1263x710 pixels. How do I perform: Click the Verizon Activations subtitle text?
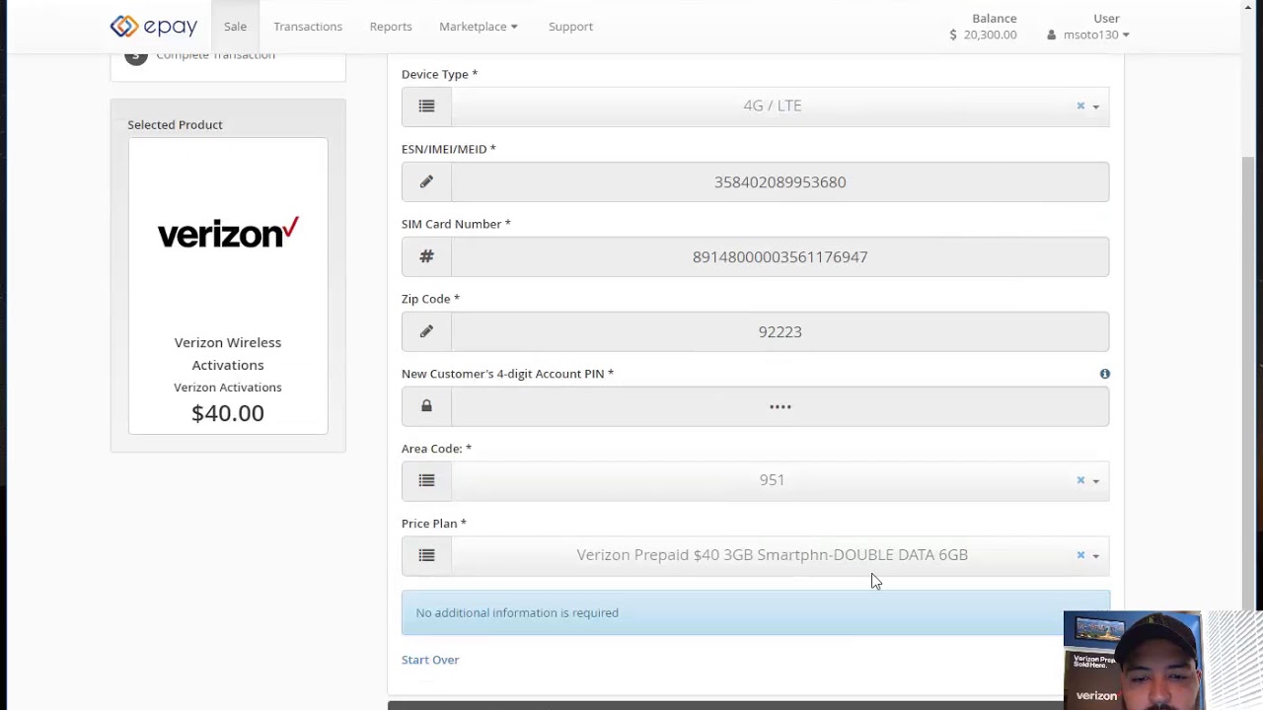[x=228, y=388]
